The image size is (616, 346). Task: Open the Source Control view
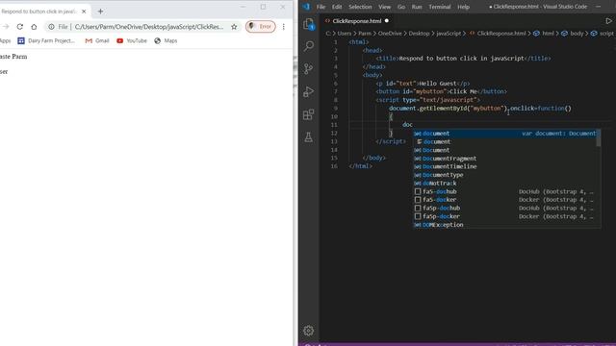click(309, 69)
